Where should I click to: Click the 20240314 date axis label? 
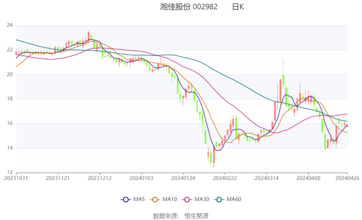[266, 177]
